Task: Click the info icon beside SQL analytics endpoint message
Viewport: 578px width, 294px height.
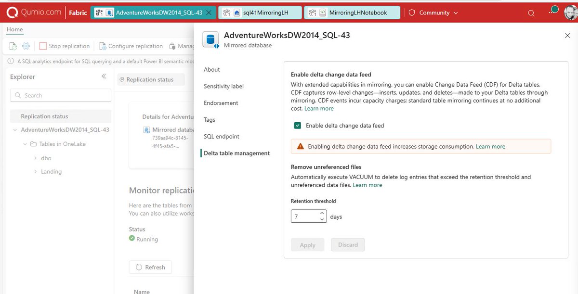Action: coord(11,62)
